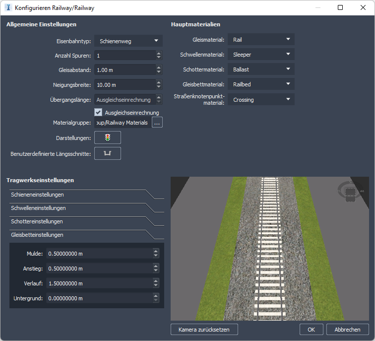
Task: Decrease the Verlauf value with down arrow
Action: pos(156,285)
